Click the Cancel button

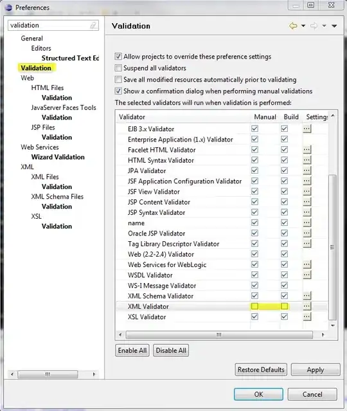[312, 394]
